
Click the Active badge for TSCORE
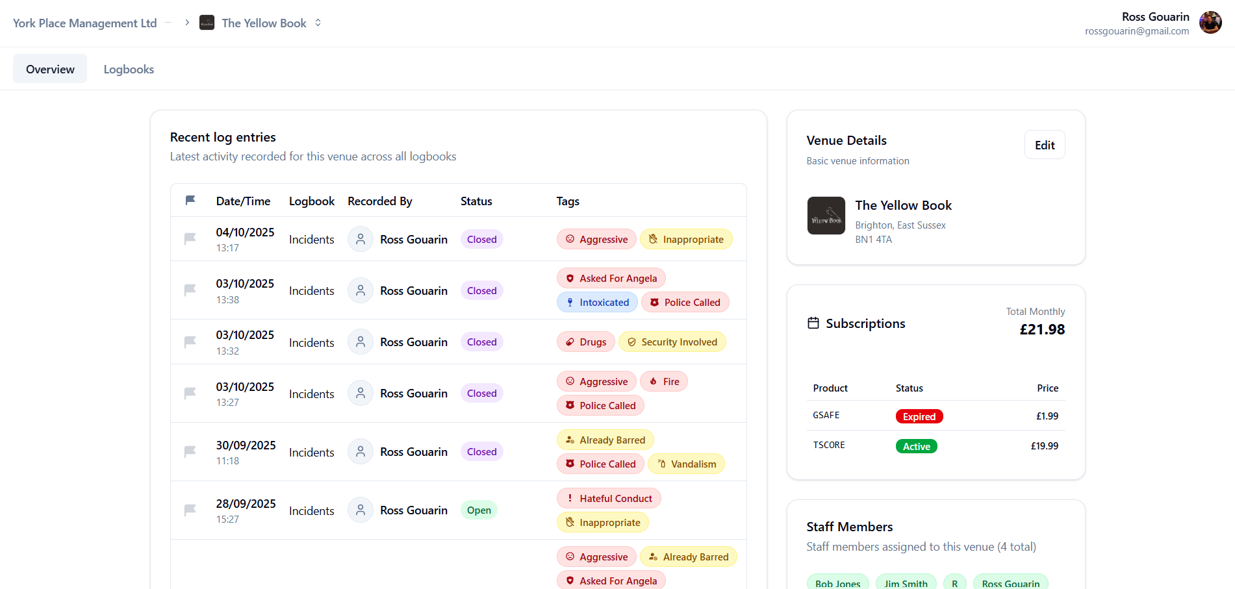916,446
